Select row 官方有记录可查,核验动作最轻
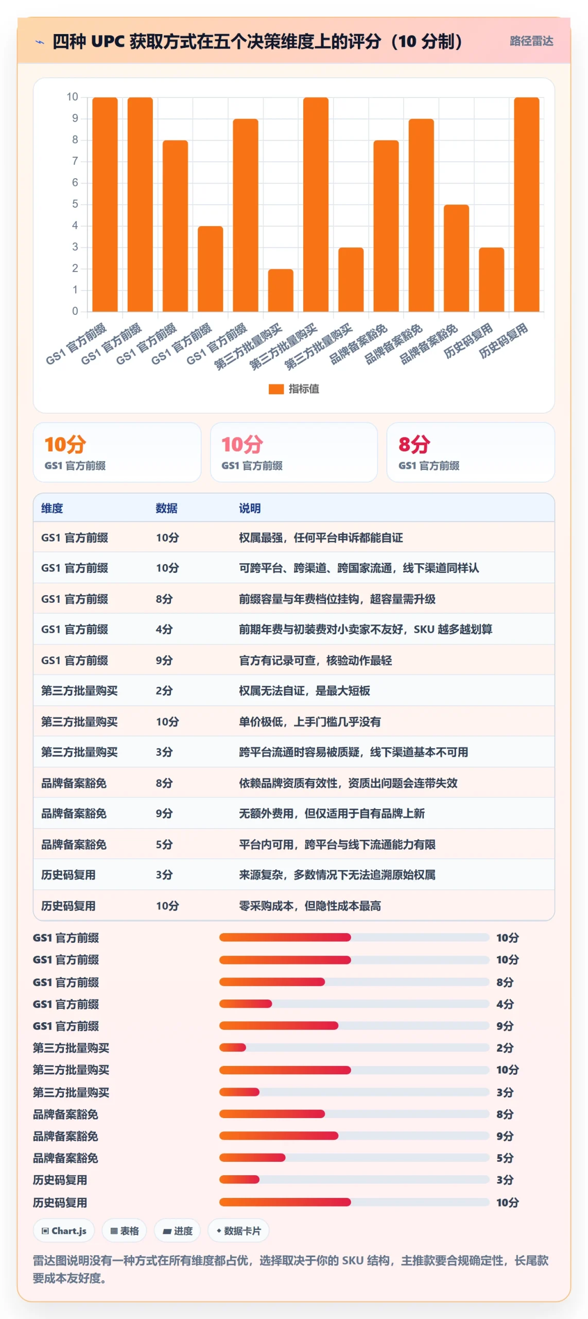588x1319 pixels. tap(293, 660)
